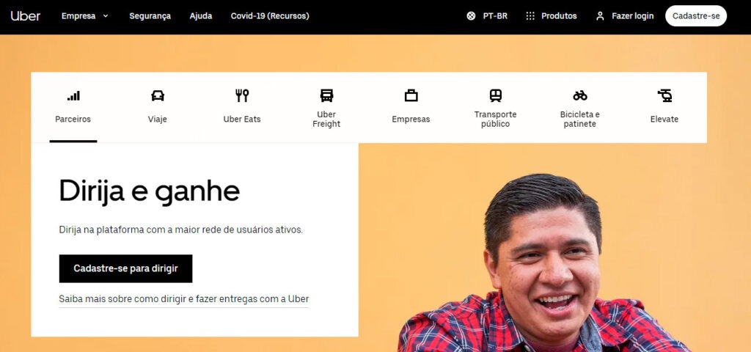Click the Uber Freight truck icon

[x=326, y=95]
